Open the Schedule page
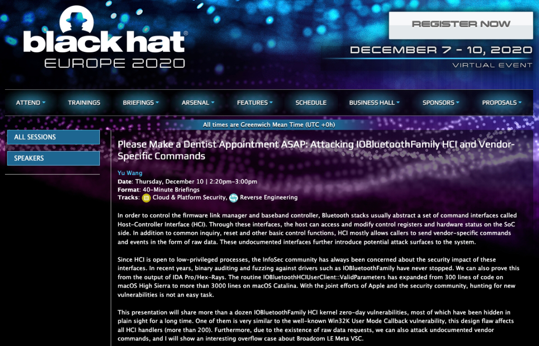 click(311, 103)
